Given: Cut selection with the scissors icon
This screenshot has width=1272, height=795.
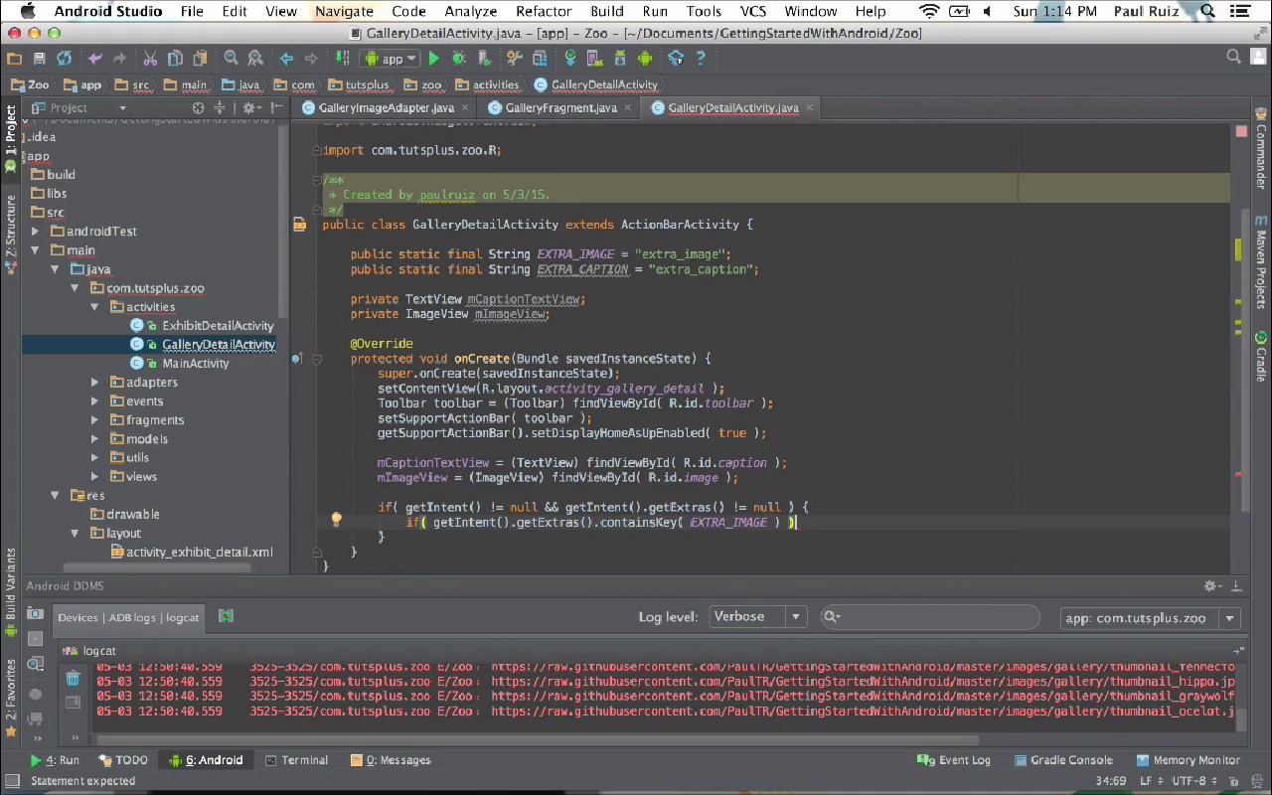Looking at the screenshot, I should (150, 59).
